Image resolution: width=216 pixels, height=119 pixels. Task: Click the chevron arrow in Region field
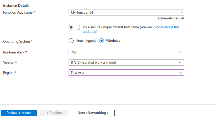pos(180,73)
